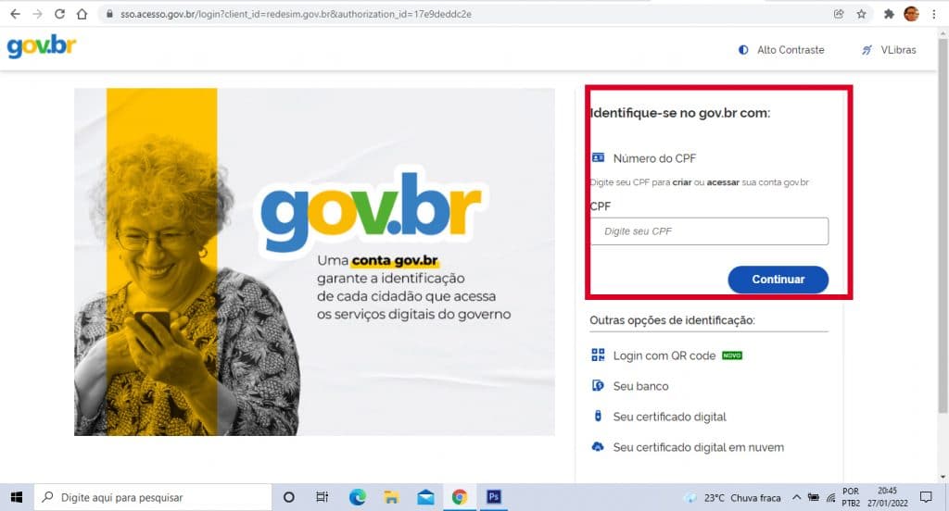
Task: Click the battery tray icon
Action: (814, 498)
